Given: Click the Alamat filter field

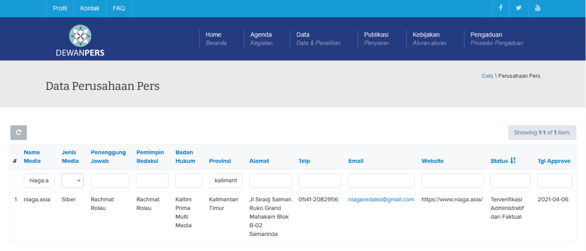Looking at the screenshot, I should click(271, 181).
